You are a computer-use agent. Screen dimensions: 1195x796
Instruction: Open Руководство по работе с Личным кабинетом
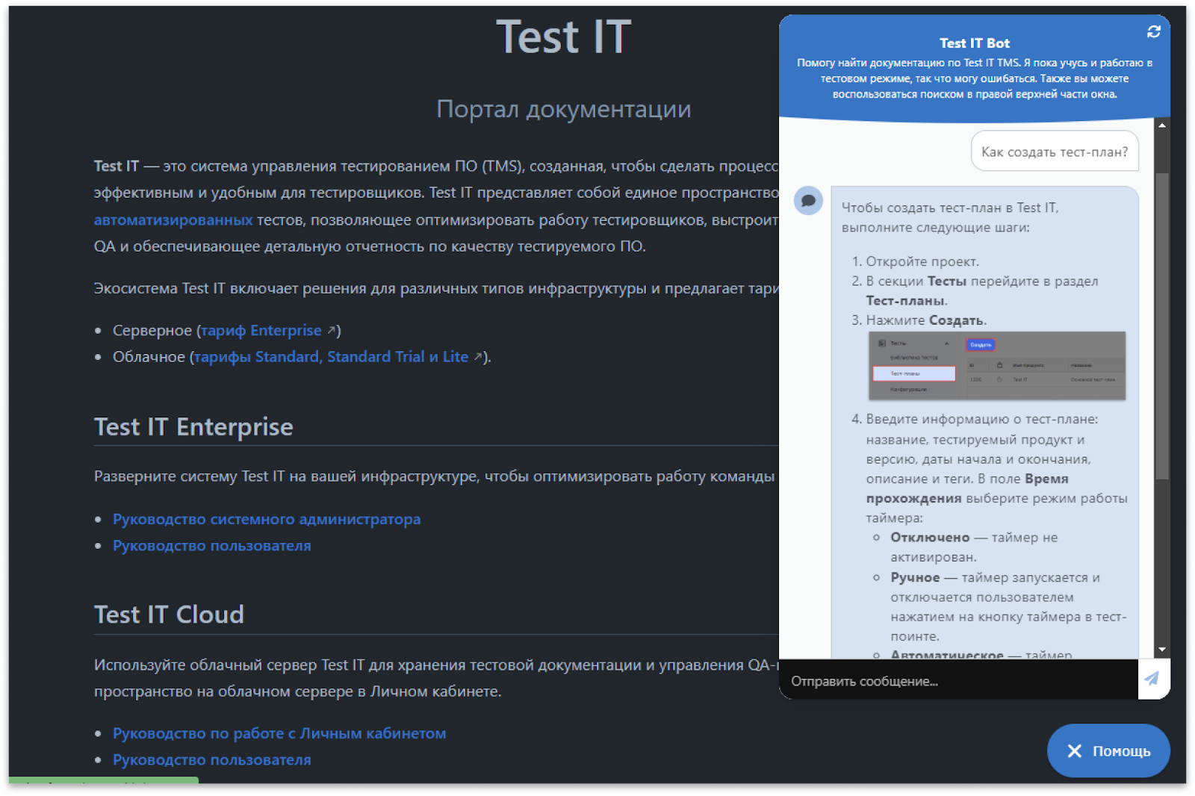279,733
